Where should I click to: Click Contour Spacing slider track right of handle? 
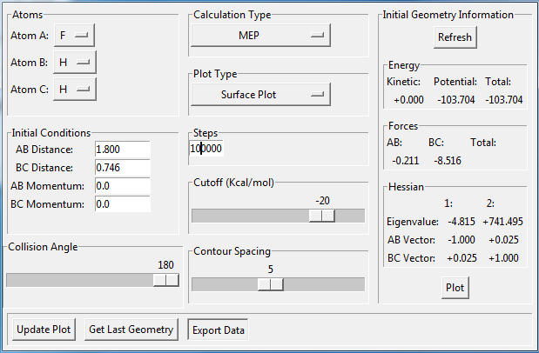point(322,284)
